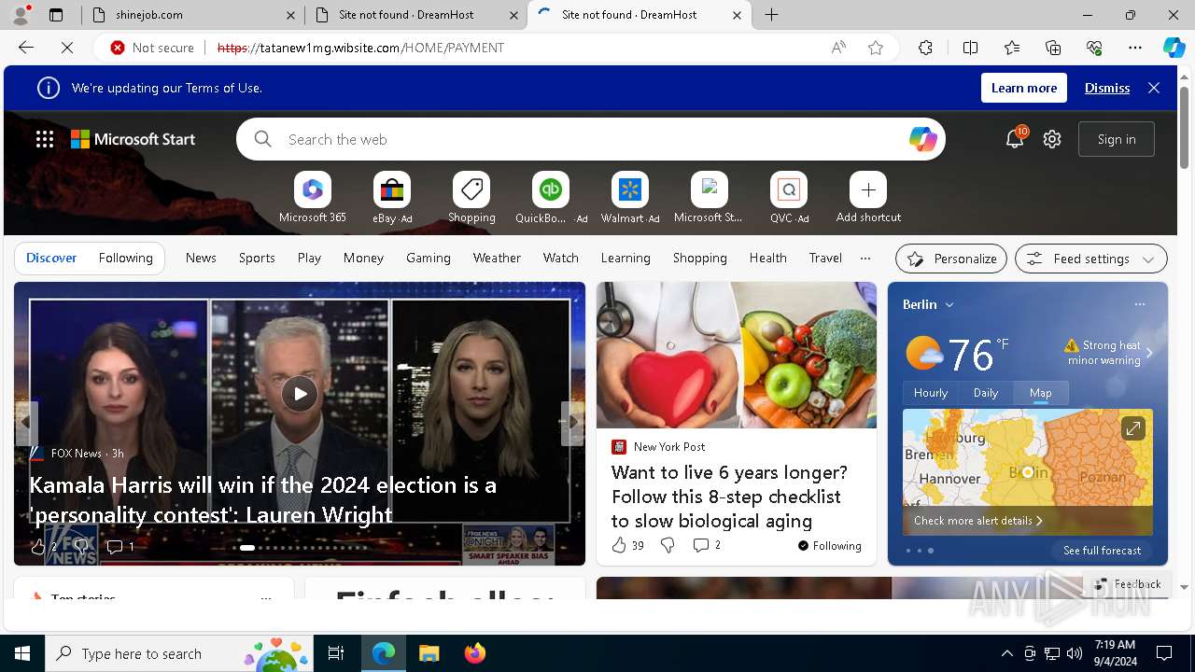Expand the Berlin location dropdown
This screenshot has width=1195, height=672.
pyautogui.click(x=949, y=304)
